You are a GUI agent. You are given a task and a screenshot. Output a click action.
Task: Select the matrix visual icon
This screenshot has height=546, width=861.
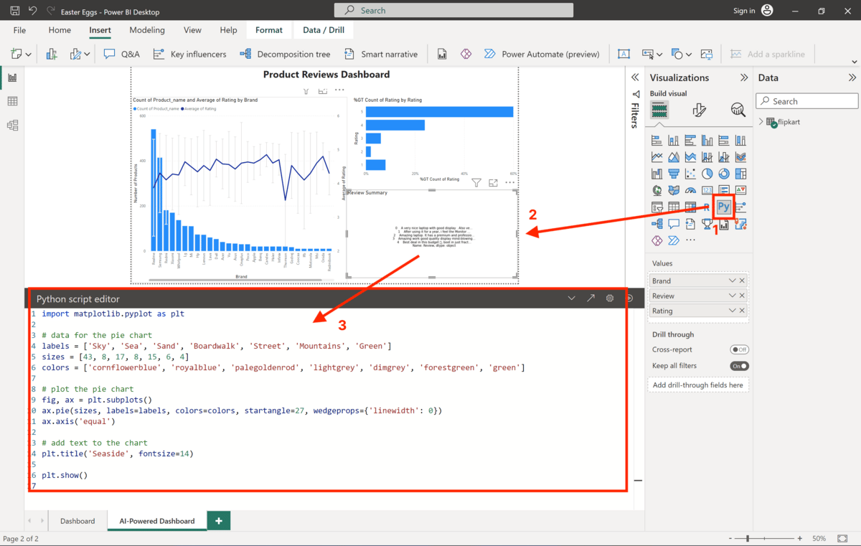point(690,207)
